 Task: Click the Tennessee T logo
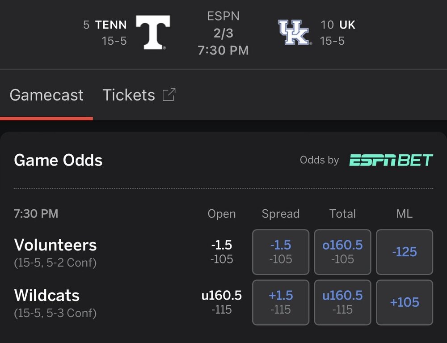pyautogui.click(x=153, y=32)
